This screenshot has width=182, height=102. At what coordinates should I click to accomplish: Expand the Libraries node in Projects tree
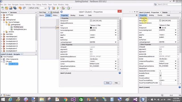4,32
